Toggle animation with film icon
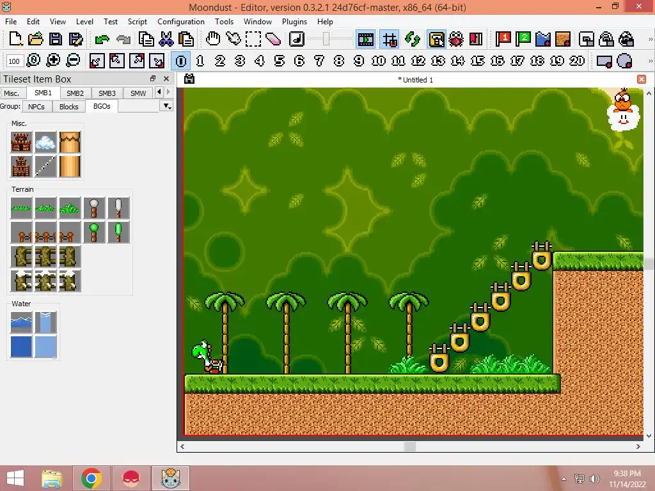Image resolution: width=655 pixels, height=491 pixels. tap(365, 40)
